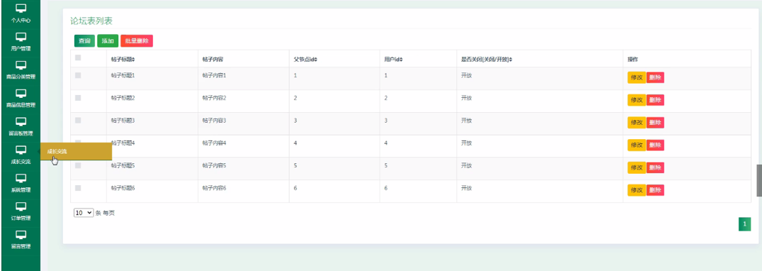Click 删除 for row 帖子标题2
The height and width of the screenshot is (271, 762).
tap(655, 100)
